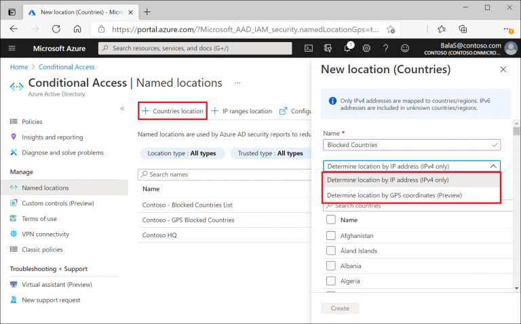The height and width of the screenshot is (324, 521).
Task: Go to browser home page icon
Action: click(77, 29)
